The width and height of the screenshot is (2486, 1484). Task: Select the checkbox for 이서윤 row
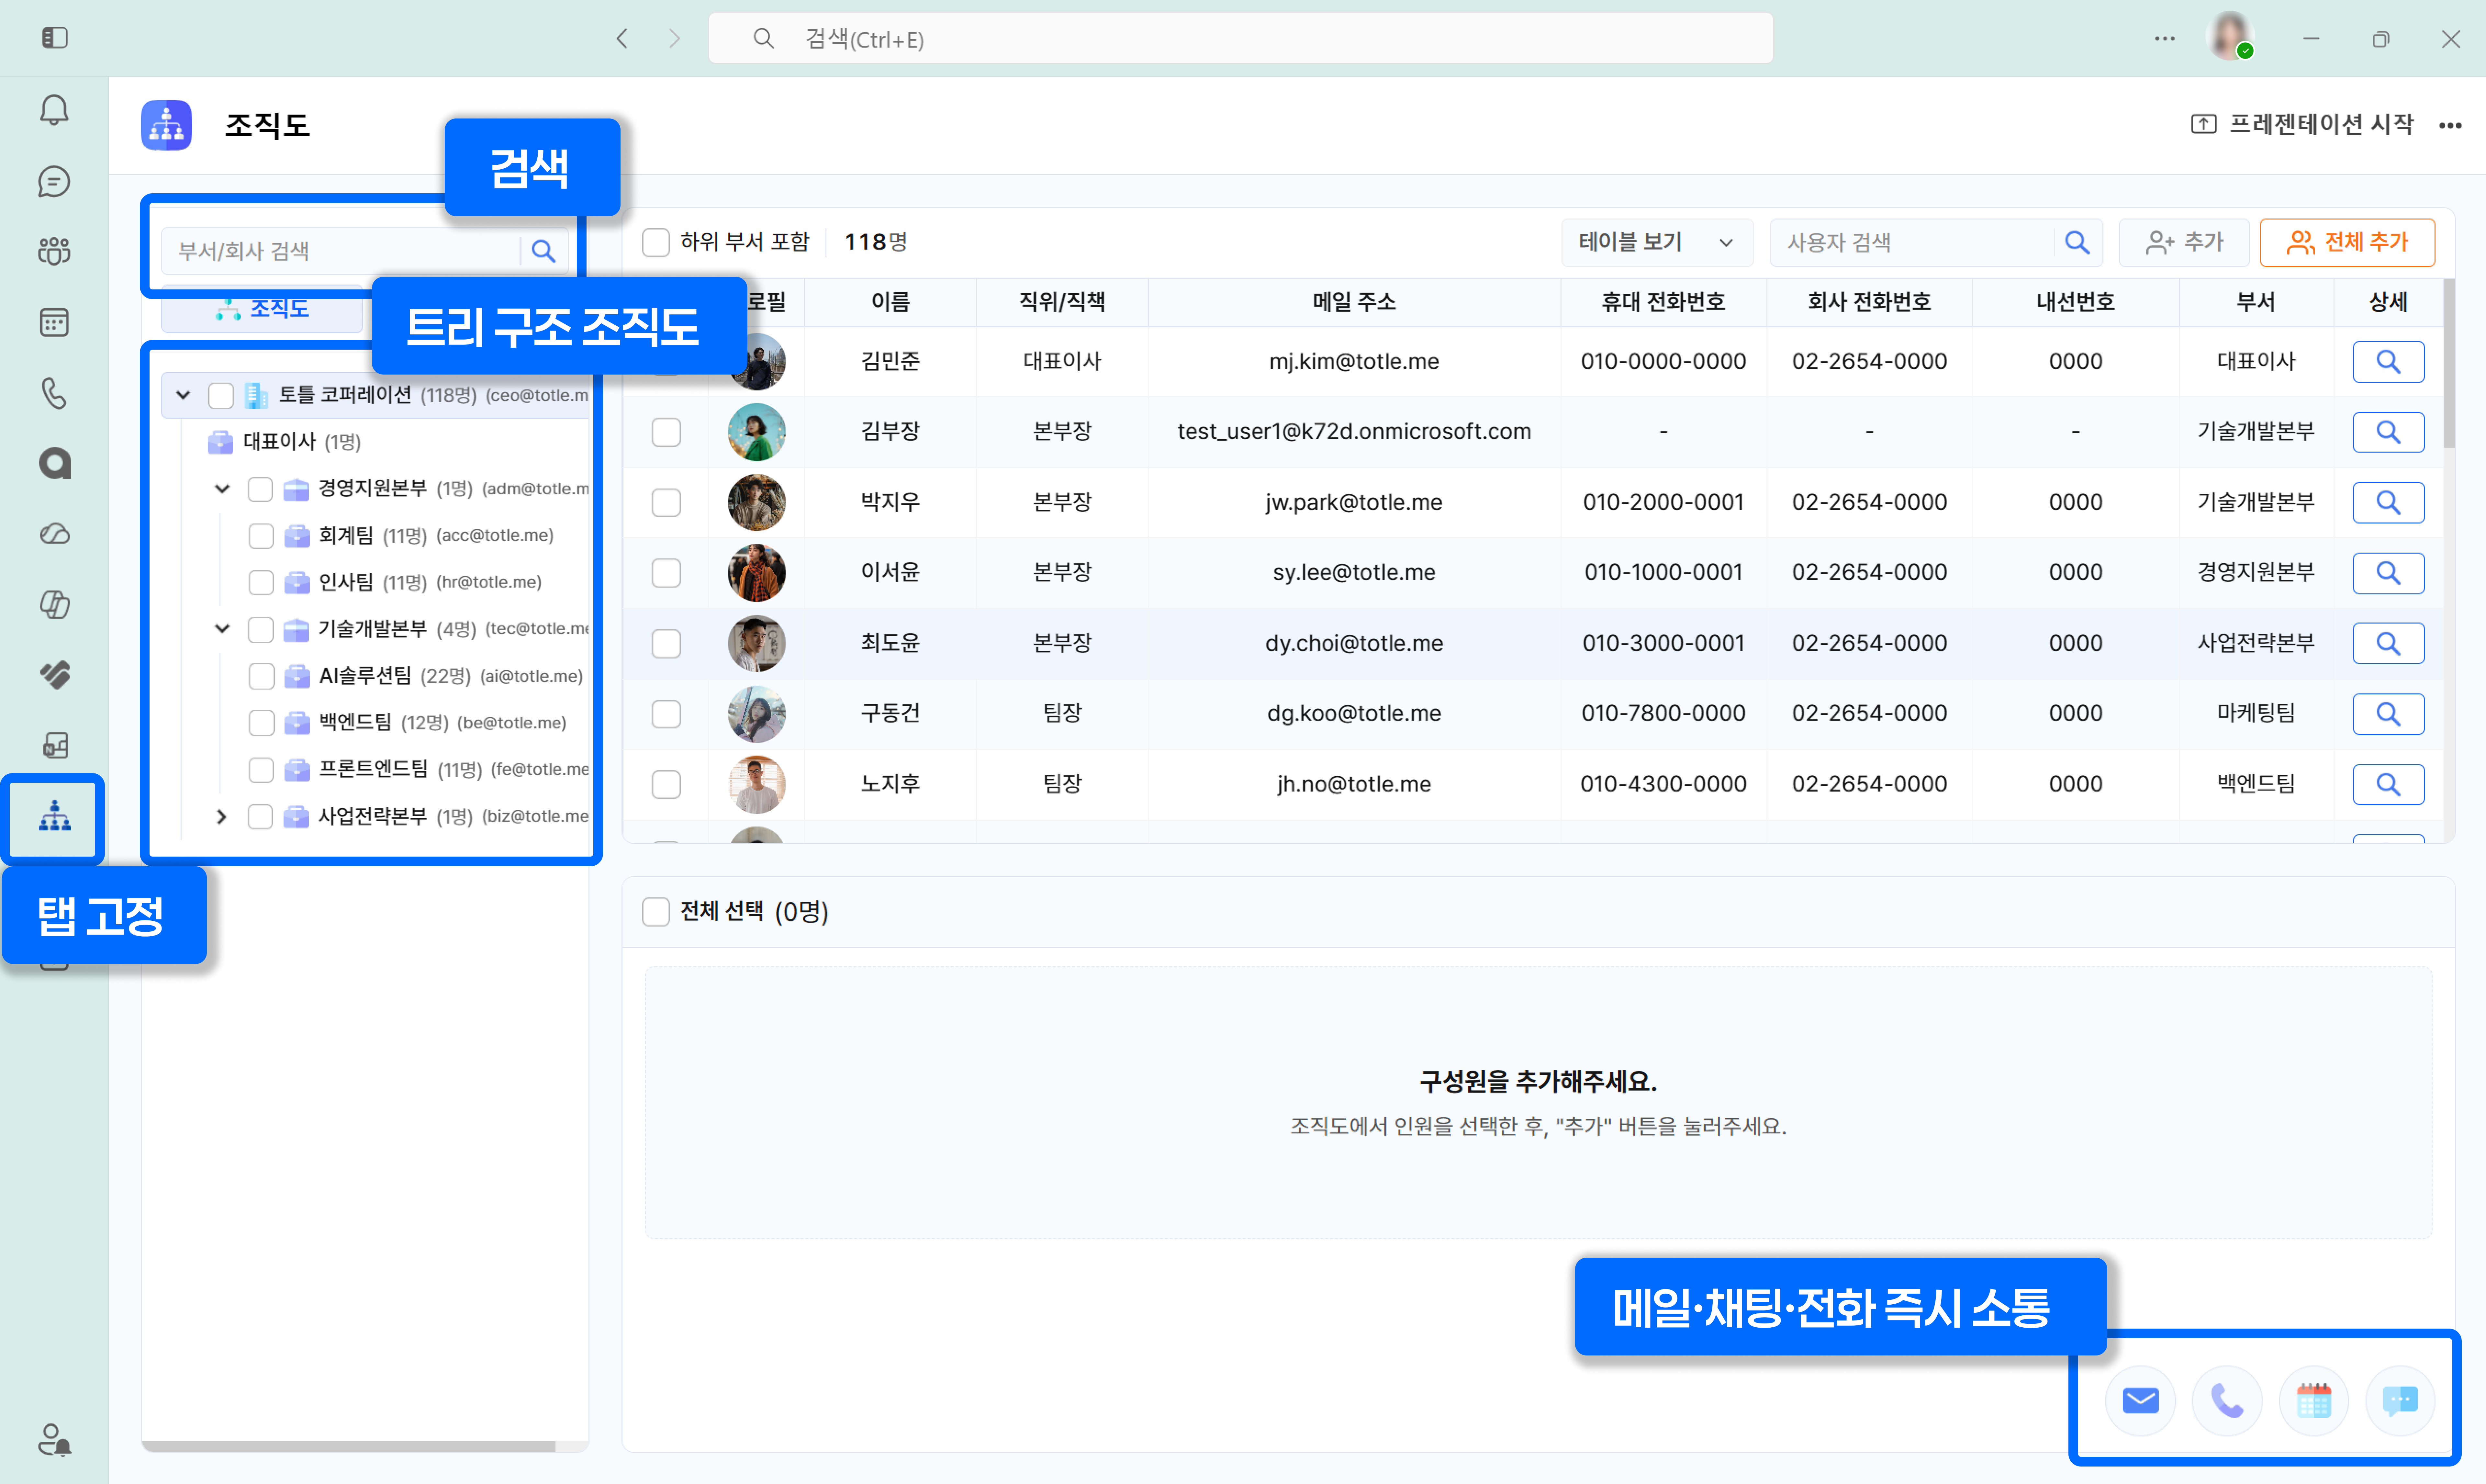click(x=666, y=573)
